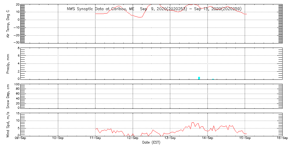
Task: Click the "Precip, mm" axis label
Action: pos(8,63)
